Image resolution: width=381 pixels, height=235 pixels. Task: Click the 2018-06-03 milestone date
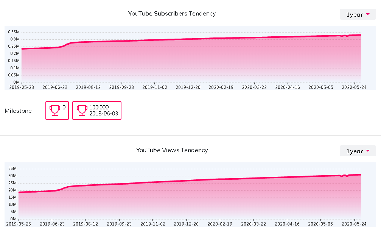pos(104,114)
